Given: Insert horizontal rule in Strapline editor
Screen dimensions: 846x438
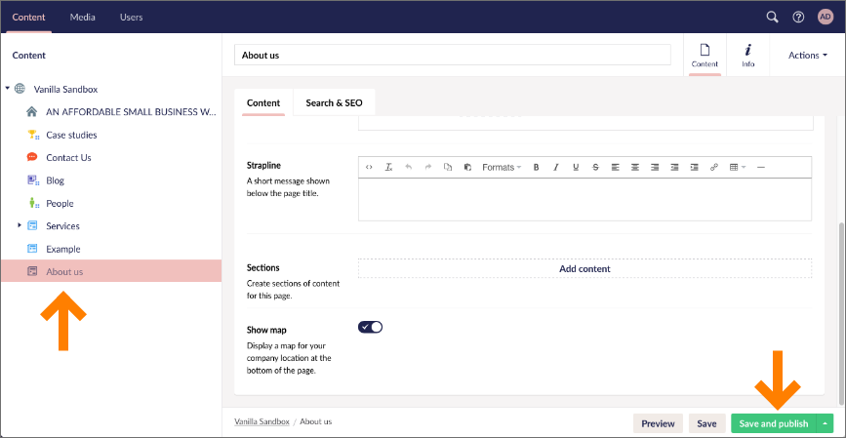Looking at the screenshot, I should pos(761,167).
